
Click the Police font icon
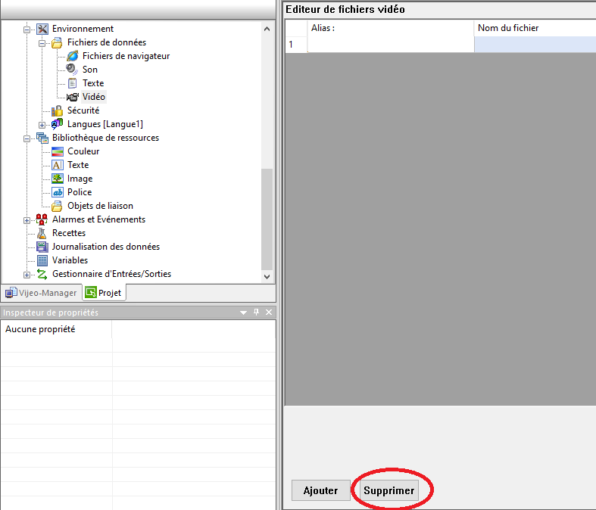[58, 192]
